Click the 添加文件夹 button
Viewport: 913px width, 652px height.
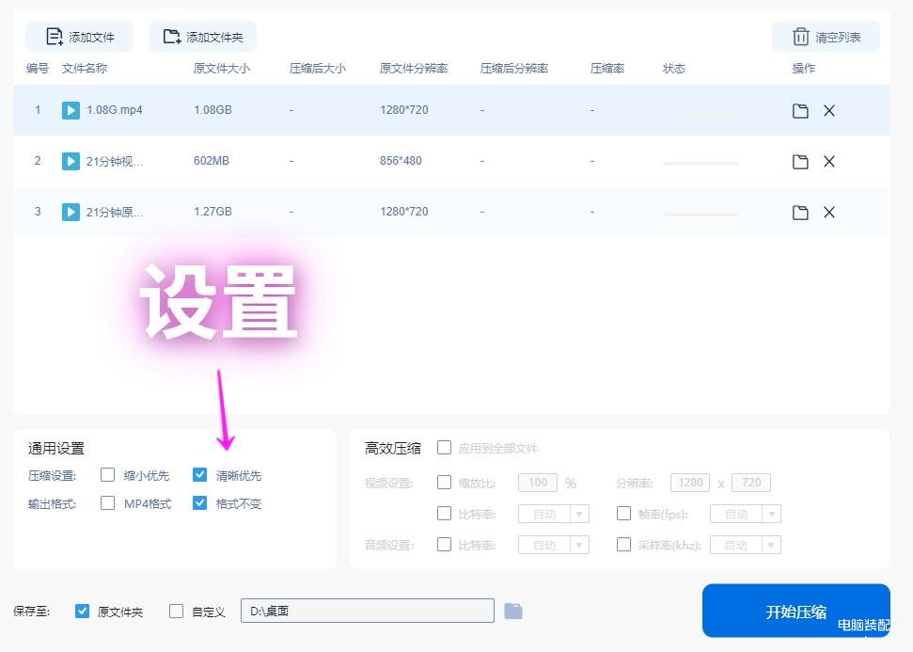tap(202, 37)
